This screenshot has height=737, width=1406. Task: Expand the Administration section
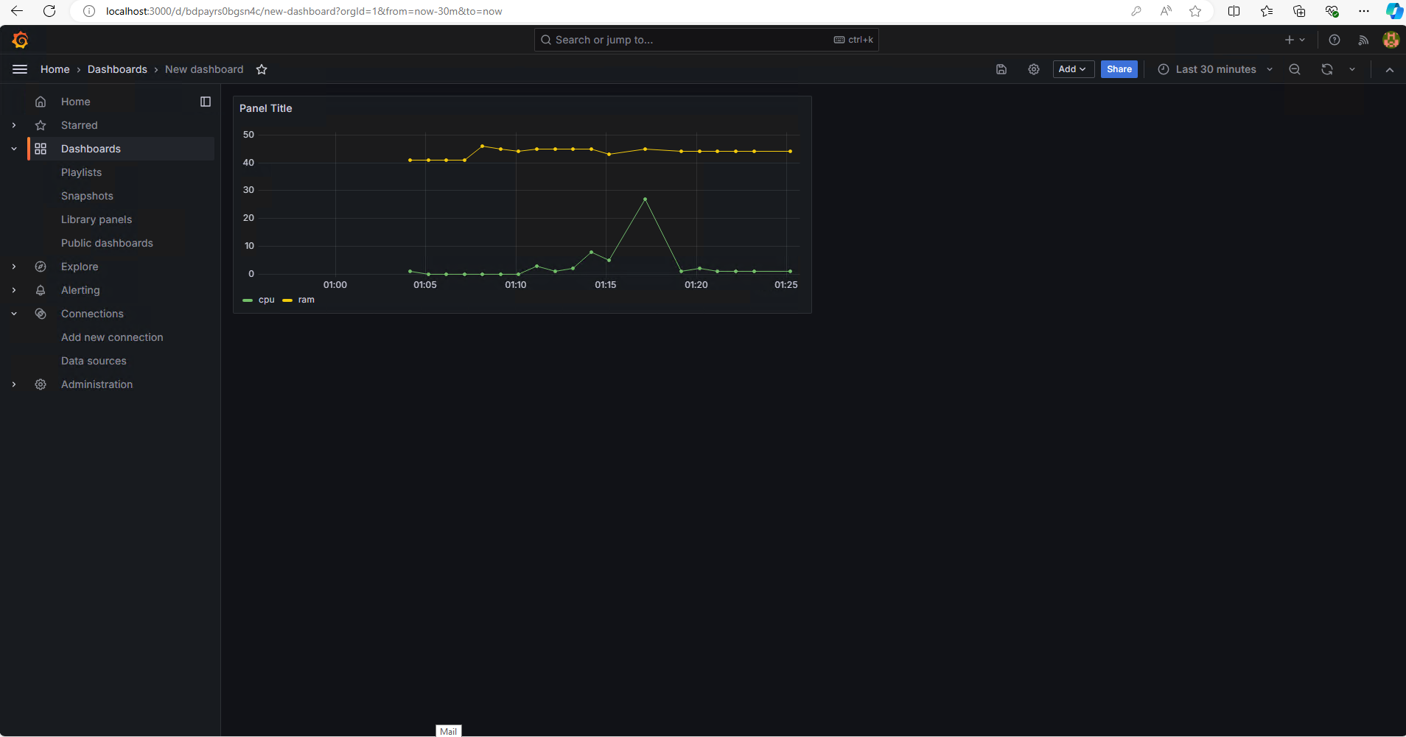[14, 384]
